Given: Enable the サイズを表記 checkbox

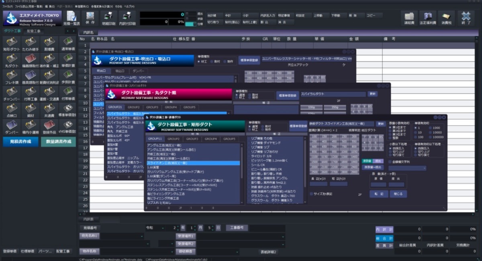Looking at the screenshot, I should (x=311, y=194).
